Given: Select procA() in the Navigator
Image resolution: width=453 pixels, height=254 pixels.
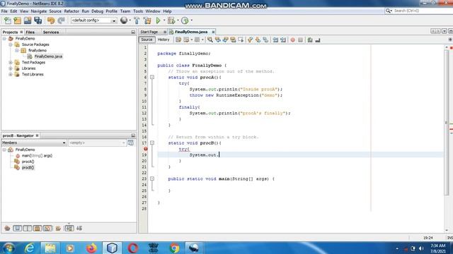Looking at the screenshot, I should pos(28,162).
